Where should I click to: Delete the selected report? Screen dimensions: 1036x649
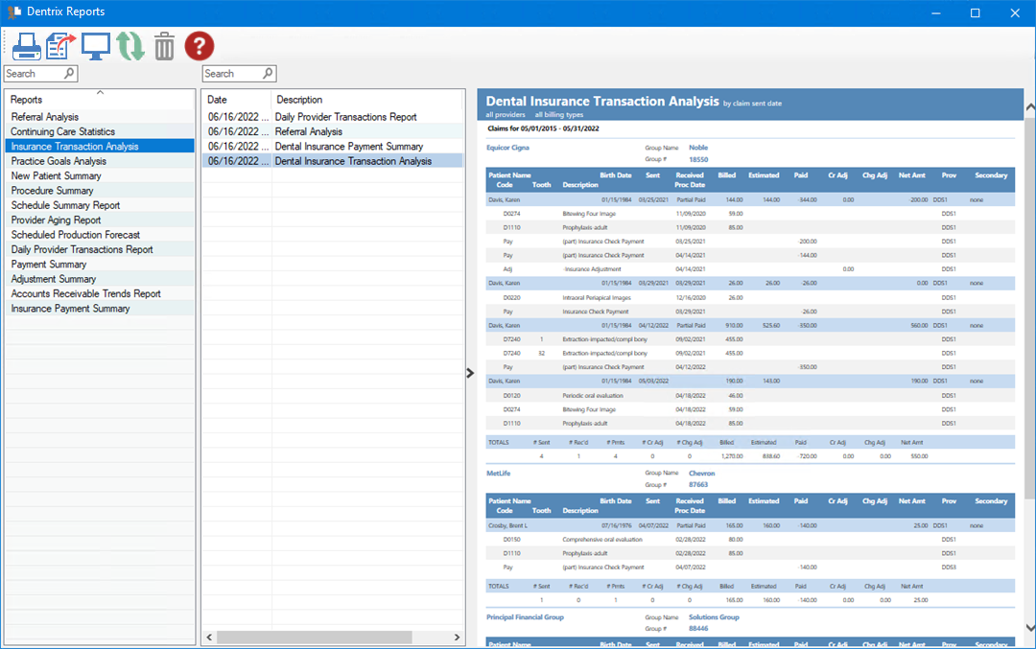click(164, 45)
